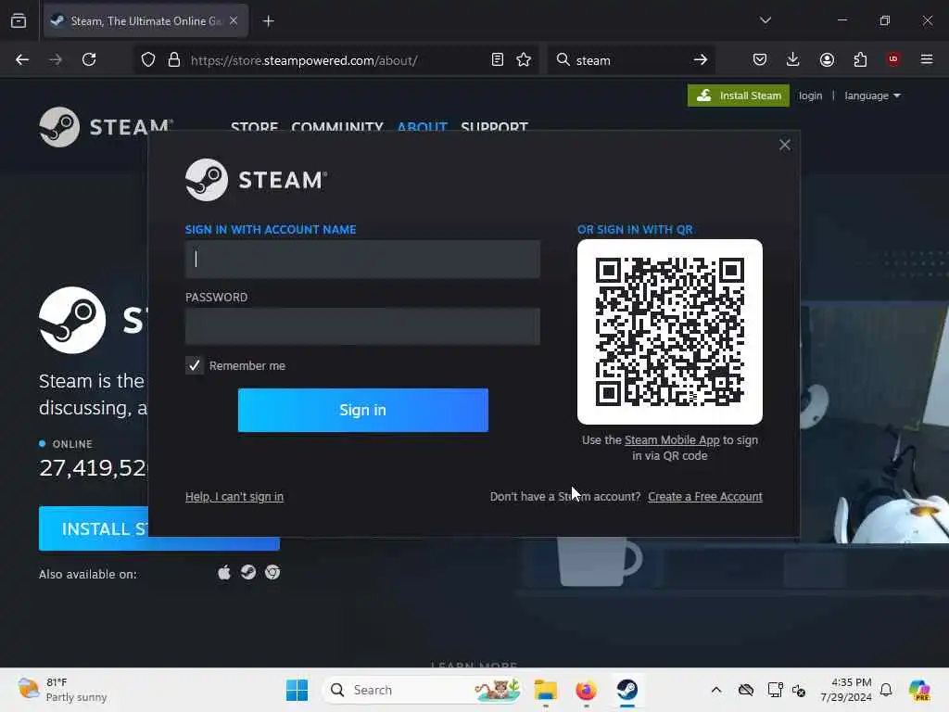Click the taskbar Search box

point(424,690)
